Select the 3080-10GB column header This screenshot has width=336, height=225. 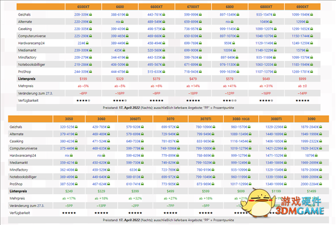coord(241,119)
